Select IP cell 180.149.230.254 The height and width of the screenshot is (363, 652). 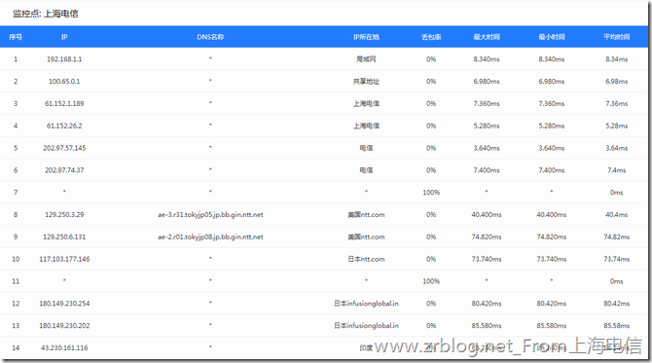click(x=64, y=304)
